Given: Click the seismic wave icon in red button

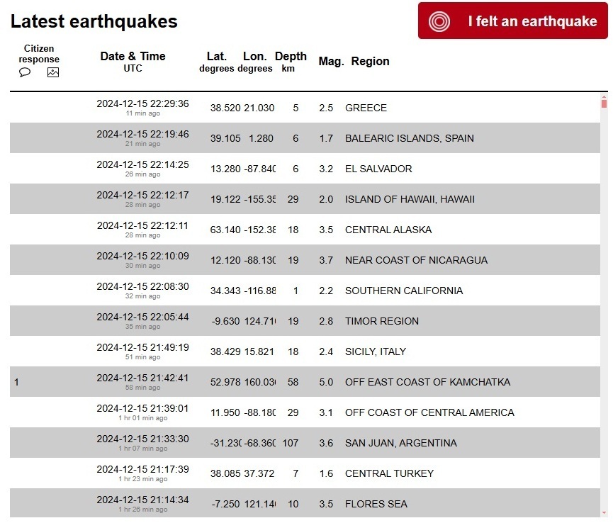Looking at the screenshot, I should 440,21.
